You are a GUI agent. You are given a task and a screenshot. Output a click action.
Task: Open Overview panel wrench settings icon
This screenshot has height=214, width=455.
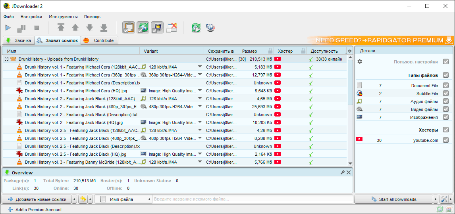coord(342,173)
